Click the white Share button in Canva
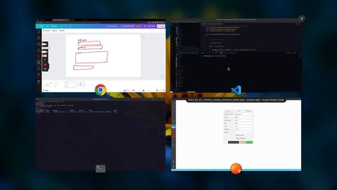Screen dimensions: 337x190 (161, 26)
